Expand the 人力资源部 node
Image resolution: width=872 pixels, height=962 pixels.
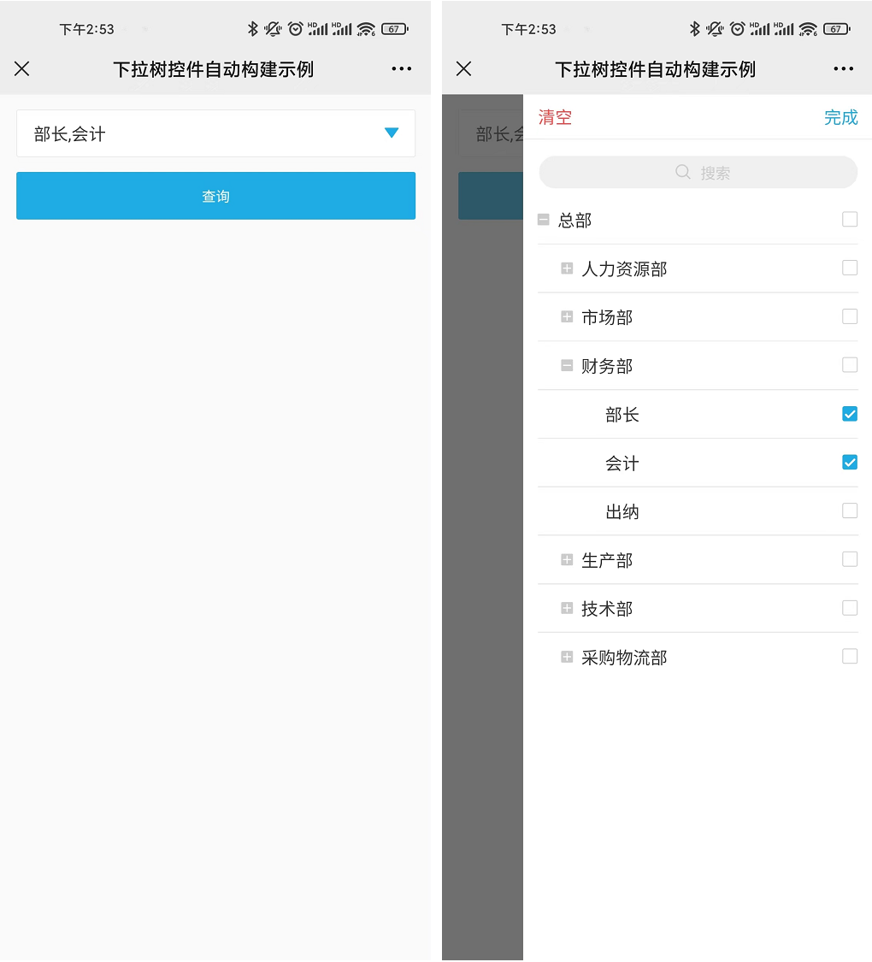[567, 269]
